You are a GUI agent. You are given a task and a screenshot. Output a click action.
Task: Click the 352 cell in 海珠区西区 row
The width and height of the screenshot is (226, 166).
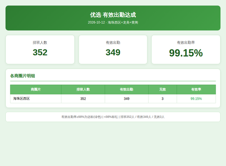click(83, 99)
